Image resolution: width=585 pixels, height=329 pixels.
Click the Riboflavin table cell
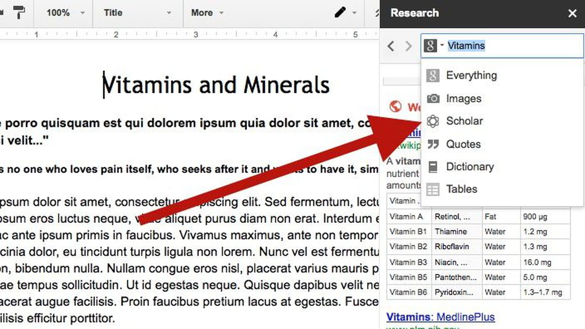click(x=457, y=247)
